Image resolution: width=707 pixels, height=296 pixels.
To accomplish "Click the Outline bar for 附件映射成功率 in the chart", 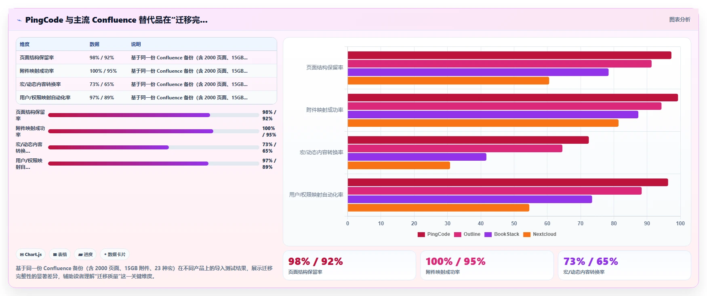I will click(x=504, y=106).
